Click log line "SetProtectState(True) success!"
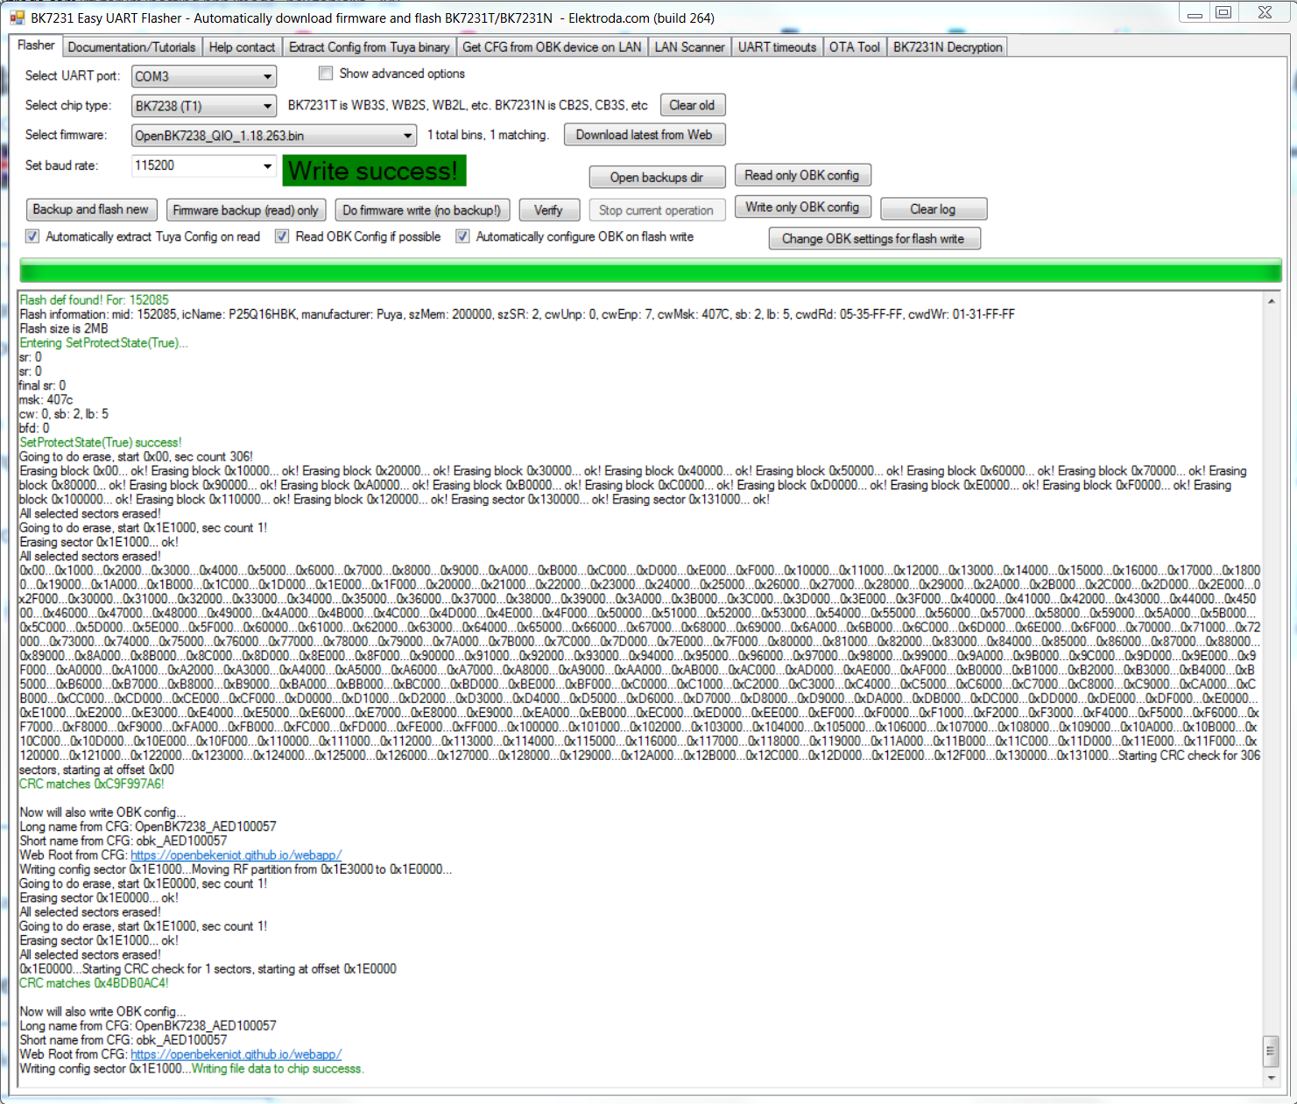 pyautogui.click(x=101, y=442)
